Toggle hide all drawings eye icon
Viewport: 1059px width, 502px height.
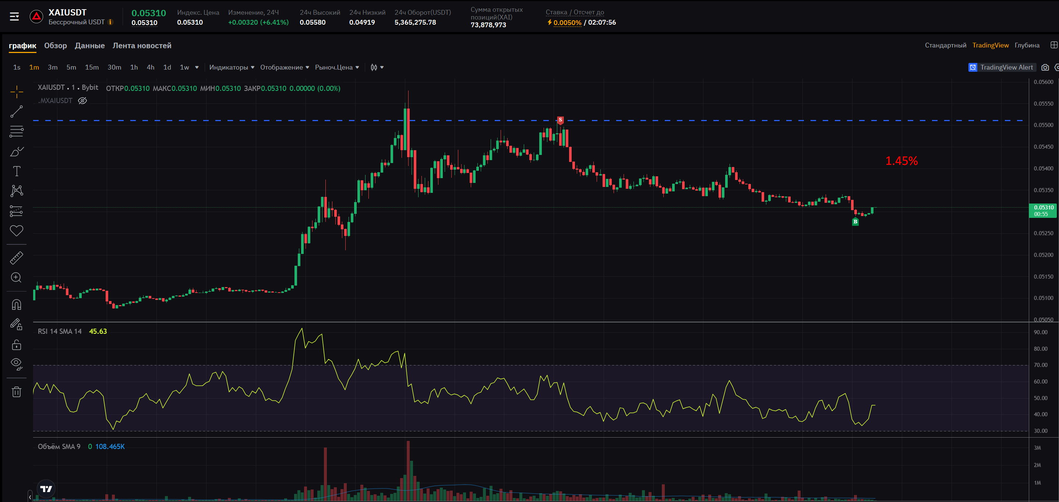[17, 364]
